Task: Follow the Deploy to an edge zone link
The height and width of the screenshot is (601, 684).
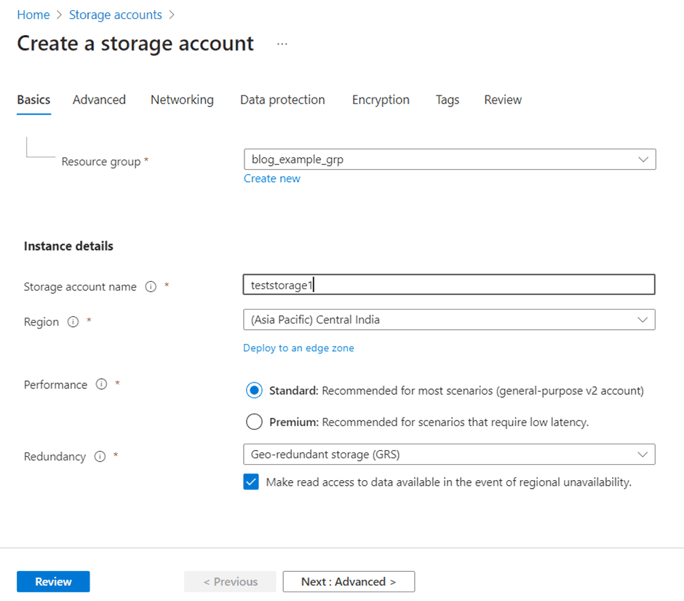Action: tap(298, 348)
